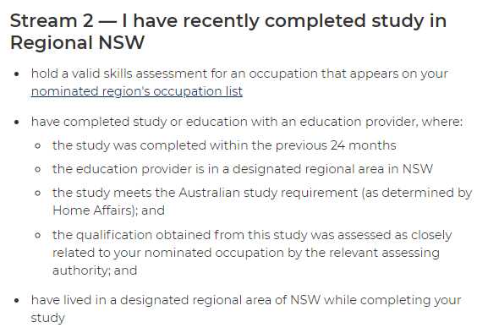Click 'have lived in a designated regional area' line
Image resolution: width=488 pixels, height=333 pixels.
click(x=246, y=300)
